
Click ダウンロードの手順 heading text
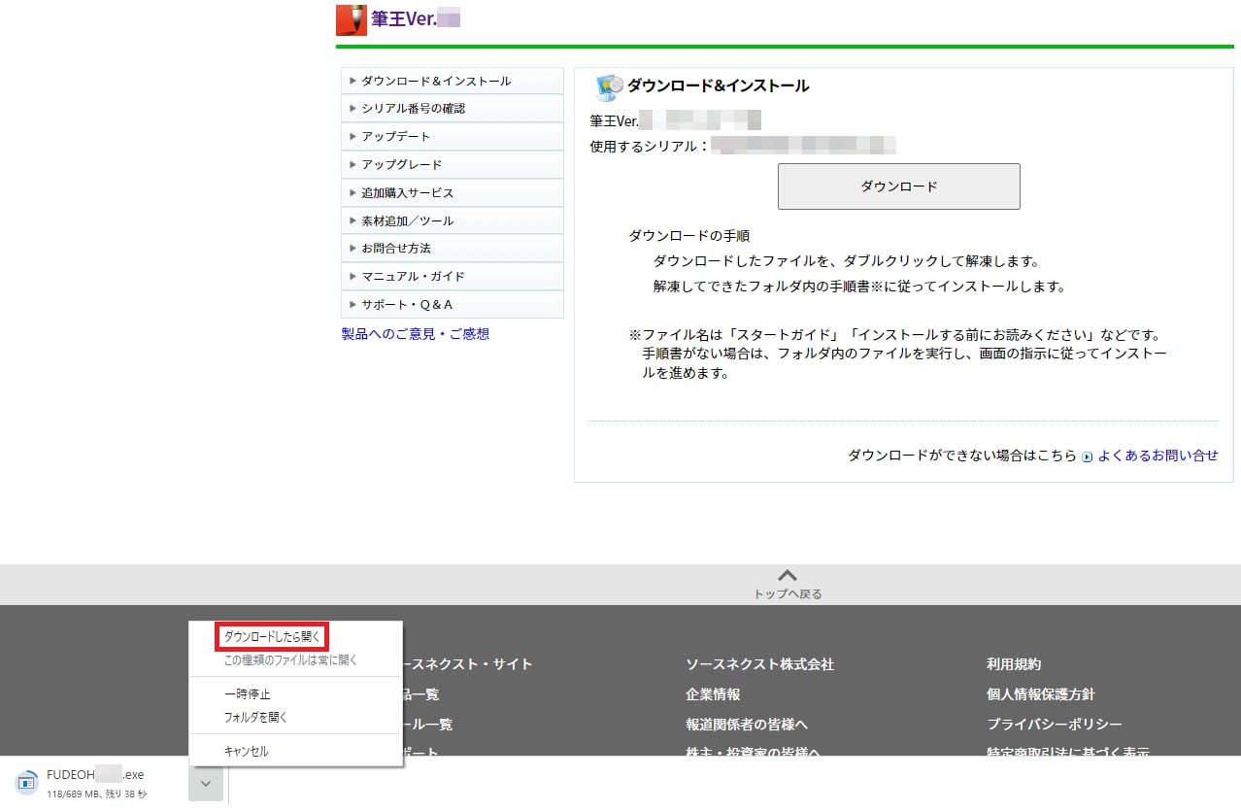[688, 236]
